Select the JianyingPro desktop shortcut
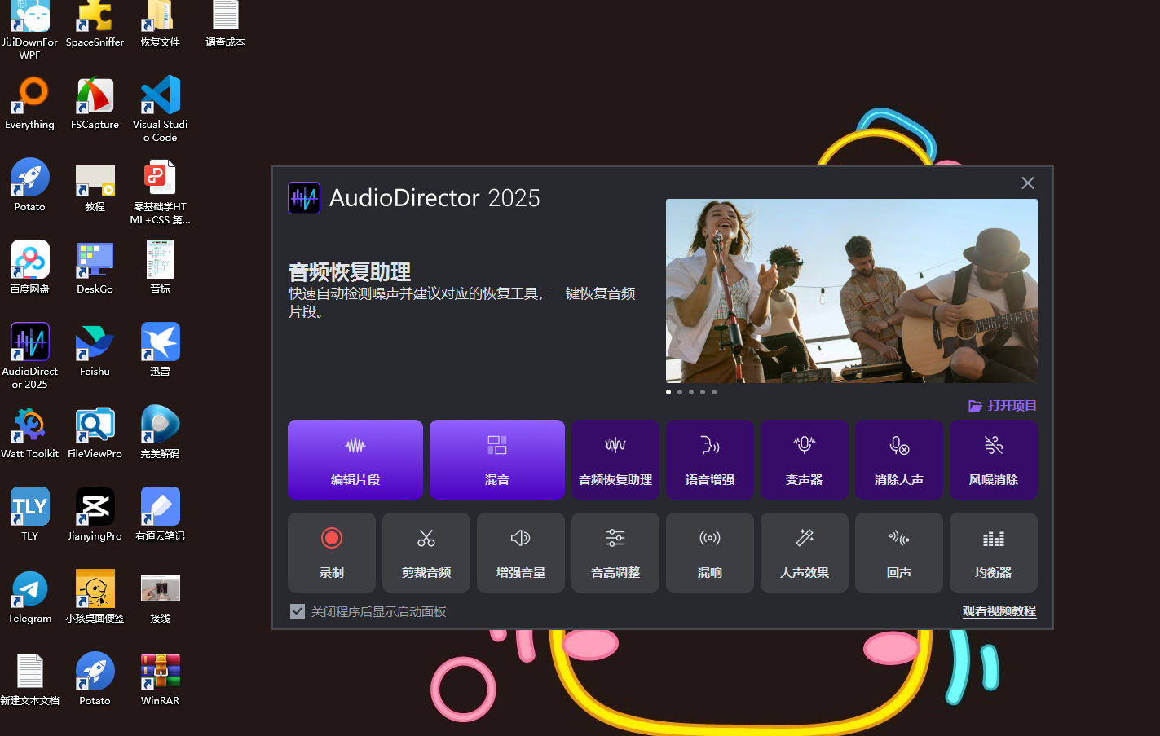Image resolution: width=1160 pixels, height=736 pixels. coord(95,514)
